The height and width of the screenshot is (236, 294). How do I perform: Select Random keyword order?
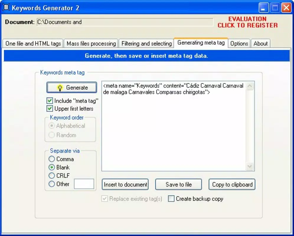(52, 135)
